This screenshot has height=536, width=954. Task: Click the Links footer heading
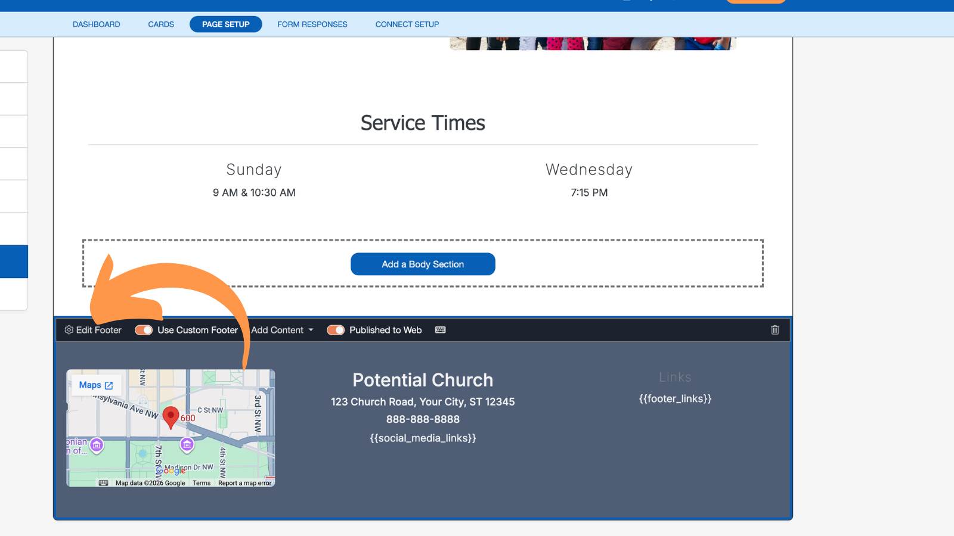click(675, 377)
